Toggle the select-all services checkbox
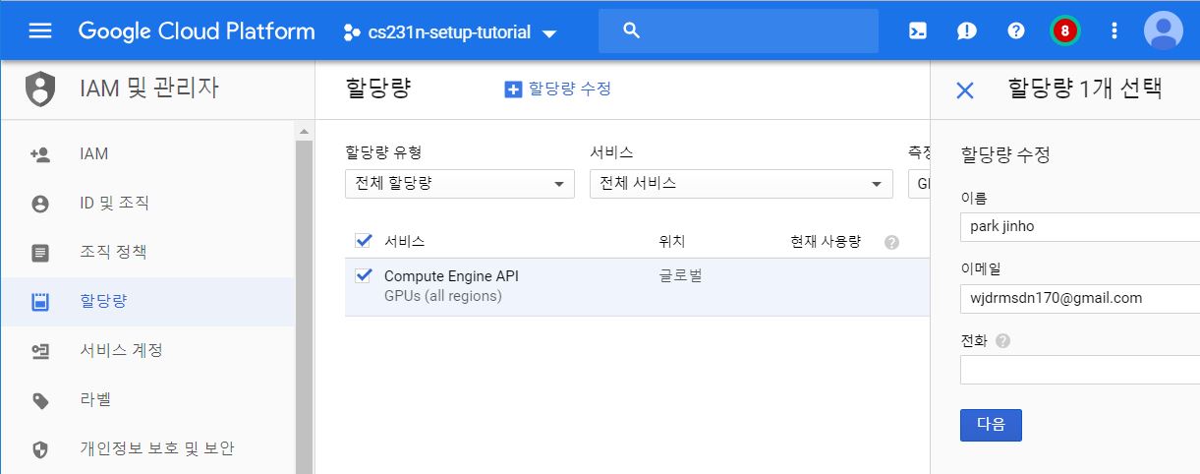This screenshot has width=1200, height=474. click(364, 241)
